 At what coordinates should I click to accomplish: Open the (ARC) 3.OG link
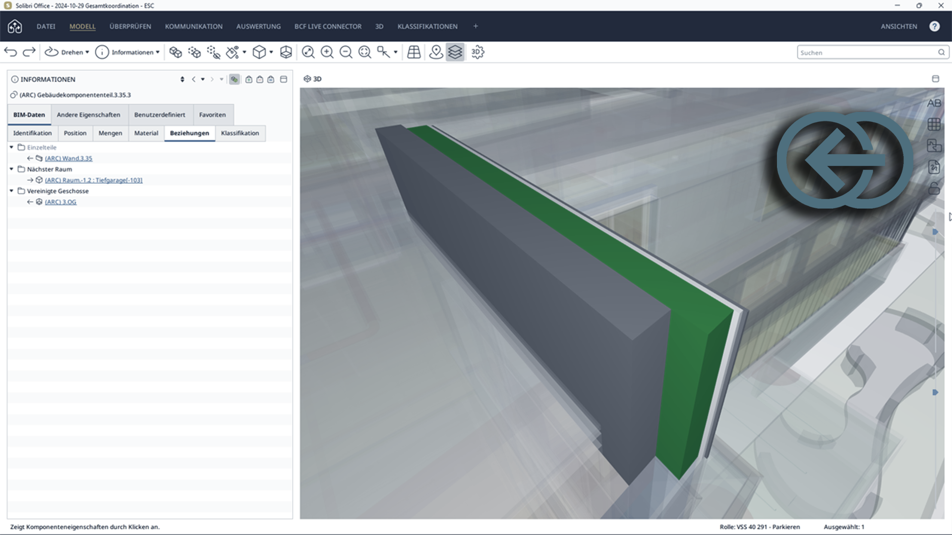60,202
